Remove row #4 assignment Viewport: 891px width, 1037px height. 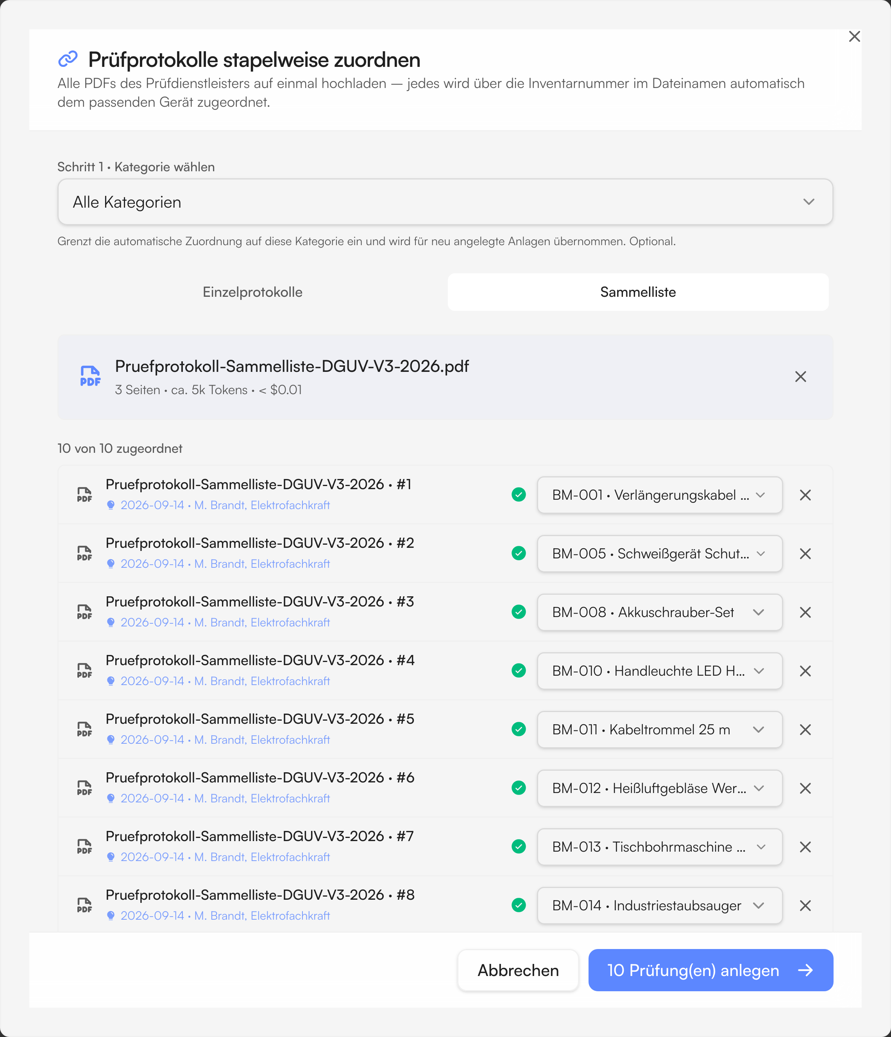(805, 671)
